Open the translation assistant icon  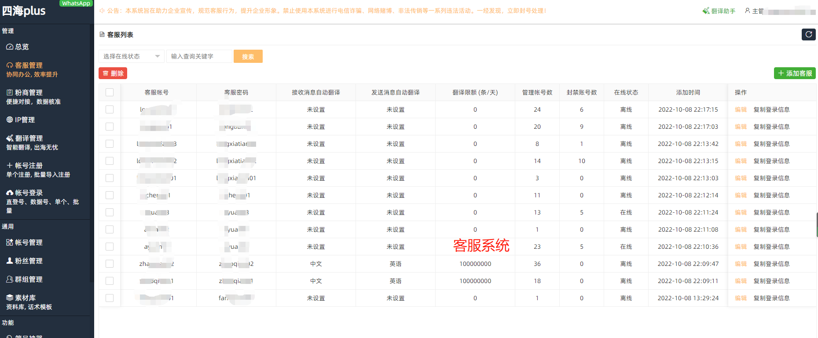coord(706,11)
